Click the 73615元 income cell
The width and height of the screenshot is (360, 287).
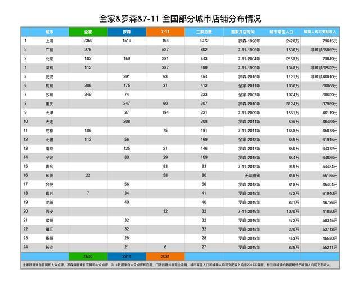(320, 41)
